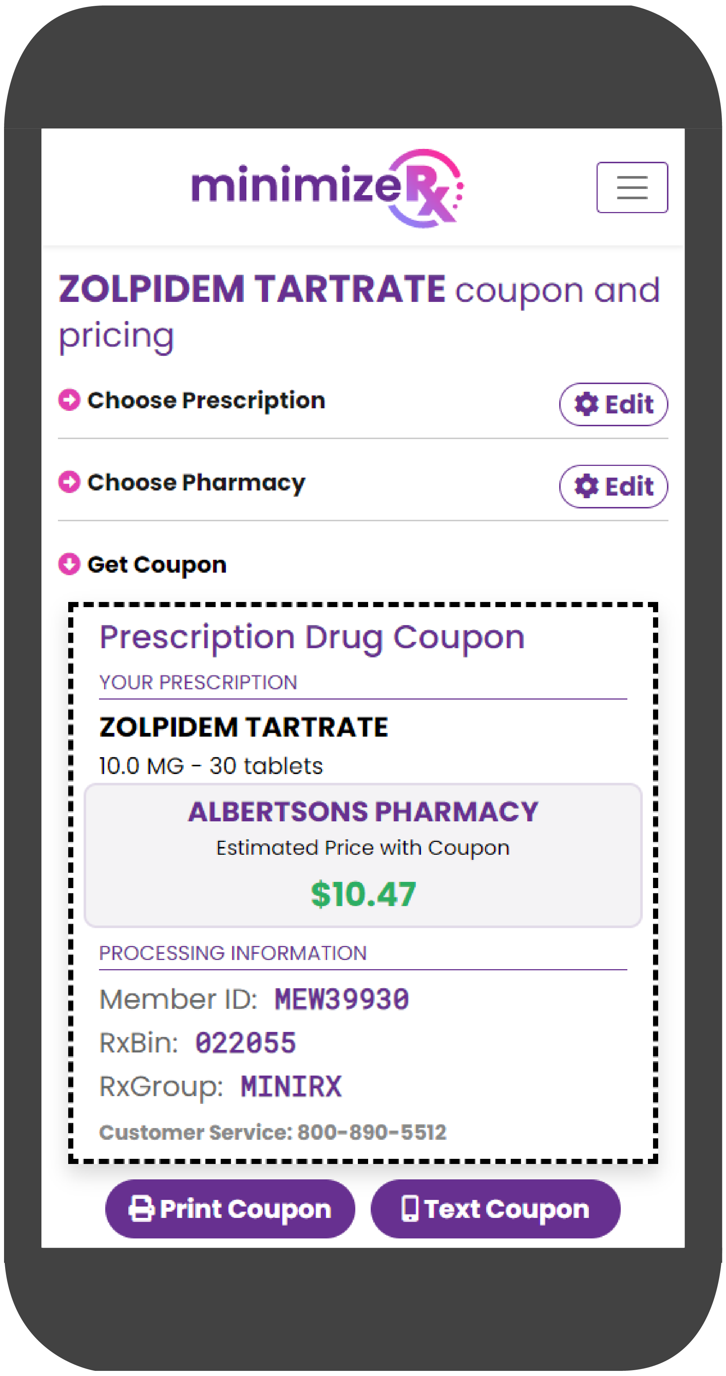Viewport: 726px width, 1376px height.
Task: Open the hamburger navigation menu
Action: (631, 187)
